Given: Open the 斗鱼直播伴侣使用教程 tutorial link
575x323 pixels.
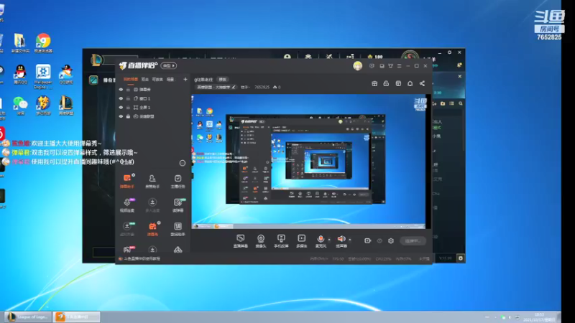Looking at the screenshot, I should (x=142, y=258).
